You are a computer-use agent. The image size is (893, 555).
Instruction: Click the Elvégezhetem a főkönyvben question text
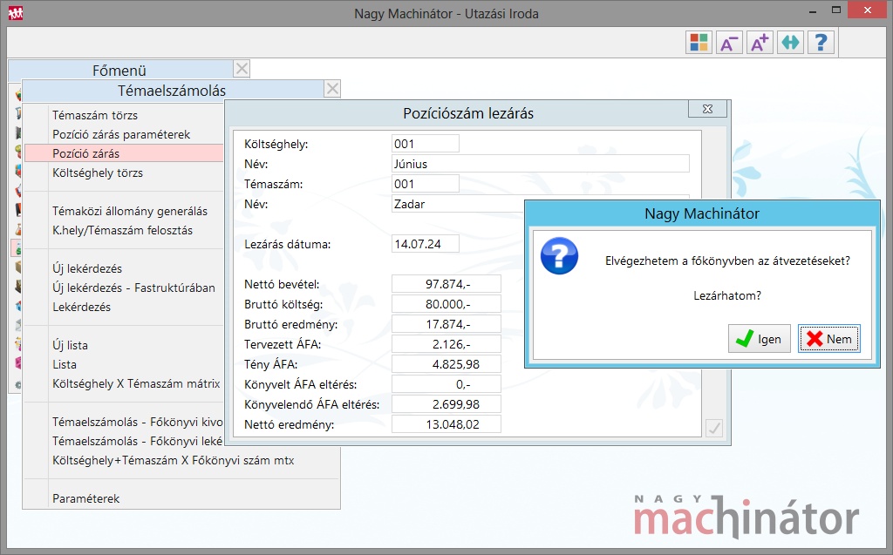(x=727, y=261)
